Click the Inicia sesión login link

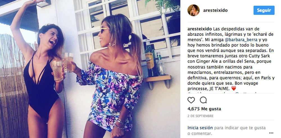(200, 128)
